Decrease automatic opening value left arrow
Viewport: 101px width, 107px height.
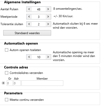(29, 57)
